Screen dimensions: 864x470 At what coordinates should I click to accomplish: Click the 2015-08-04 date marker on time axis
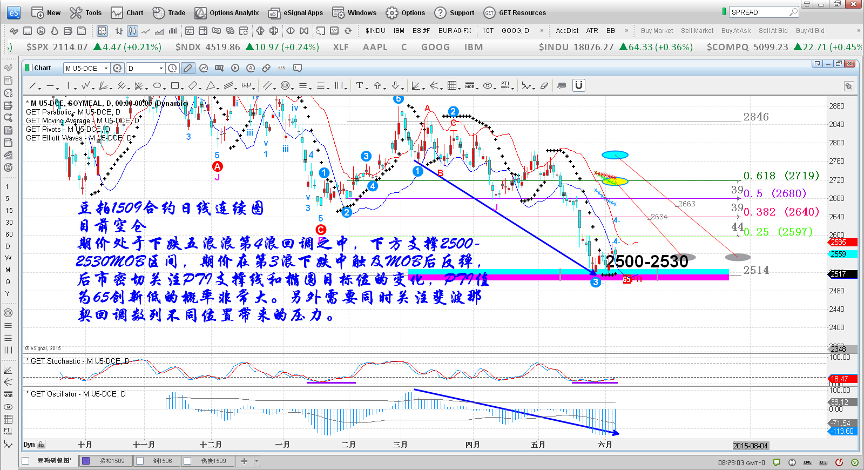point(750,446)
